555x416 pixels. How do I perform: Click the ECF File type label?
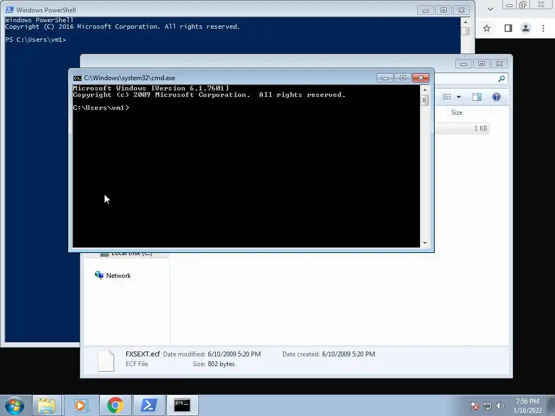137,364
